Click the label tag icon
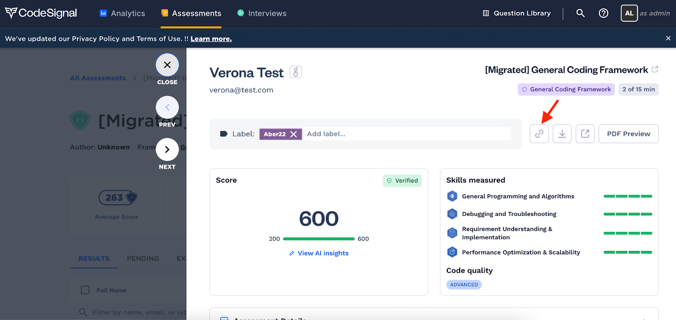Viewport: 676px width, 320px height. [224, 134]
